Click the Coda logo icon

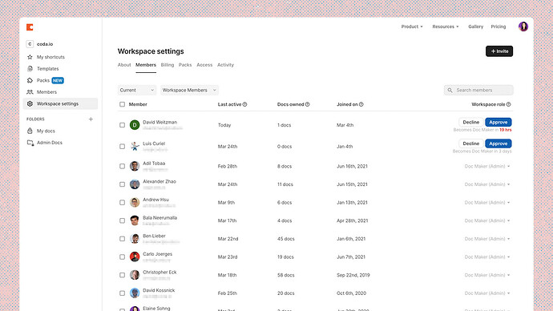pyautogui.click(x=30, y=27)
